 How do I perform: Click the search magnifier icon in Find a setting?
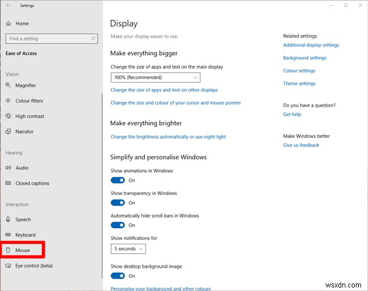click(93, 38)
